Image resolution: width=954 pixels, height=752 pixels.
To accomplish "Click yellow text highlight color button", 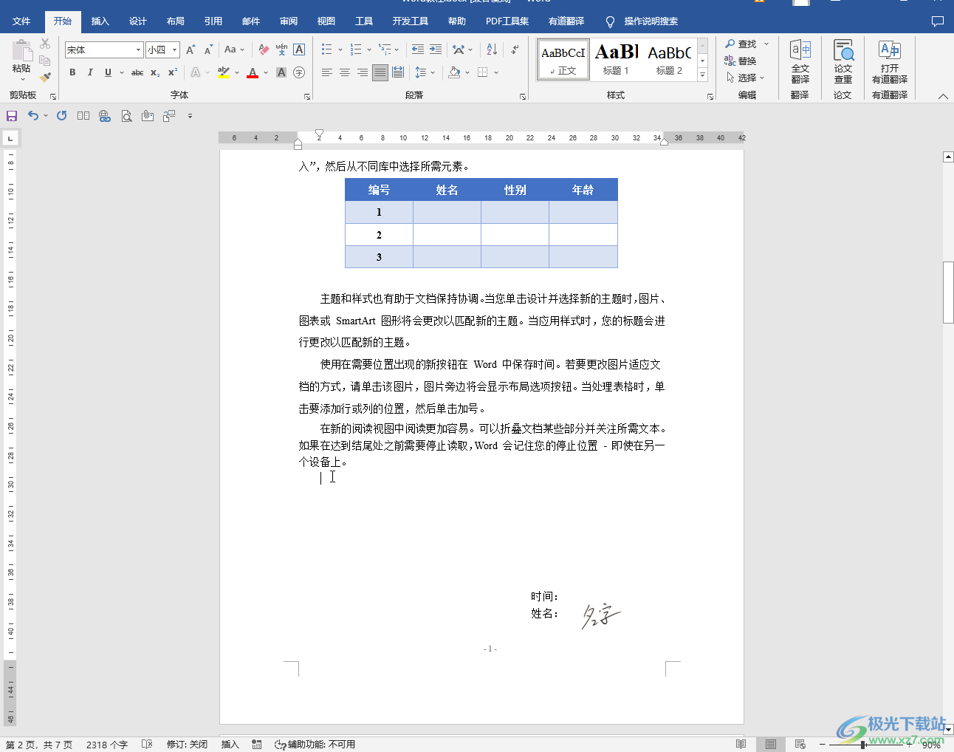I will (224, 72).
